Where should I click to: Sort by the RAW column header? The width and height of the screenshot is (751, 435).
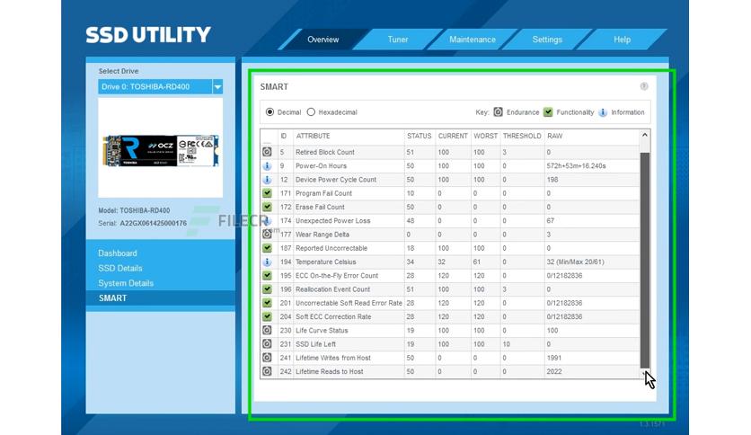click(x=554, y=136)
